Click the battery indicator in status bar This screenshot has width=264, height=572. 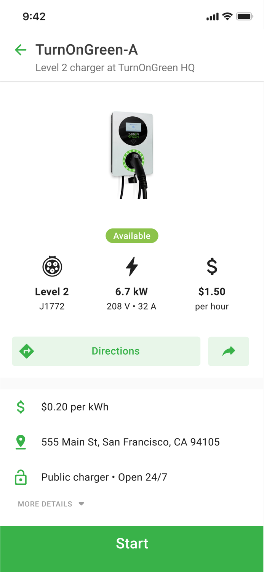245,16
